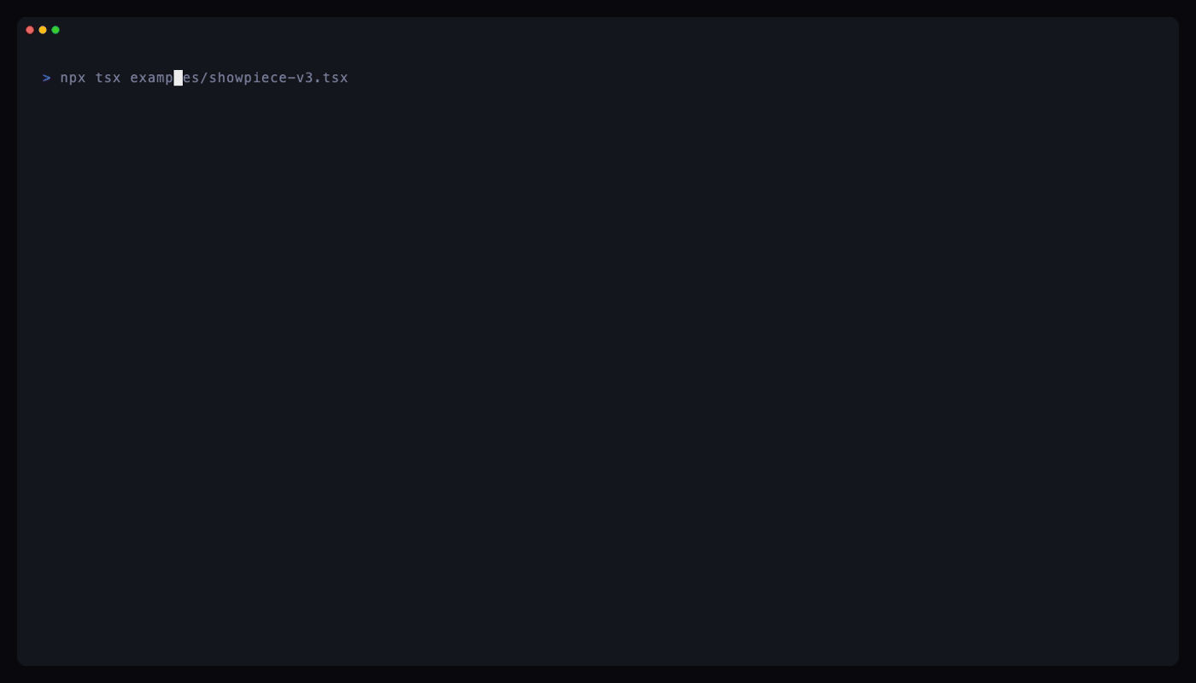Click the letters es after the cursor

pos(191,78)
